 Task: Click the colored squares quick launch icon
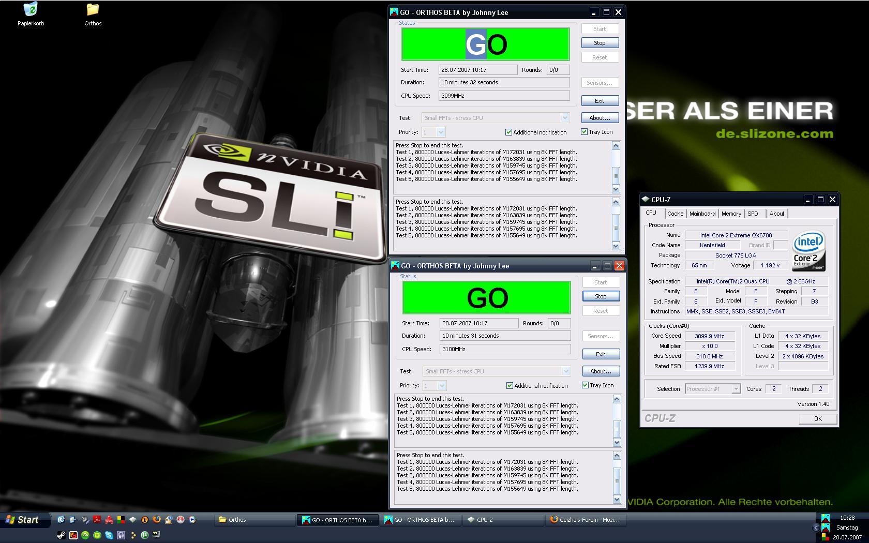coord(121,519)
